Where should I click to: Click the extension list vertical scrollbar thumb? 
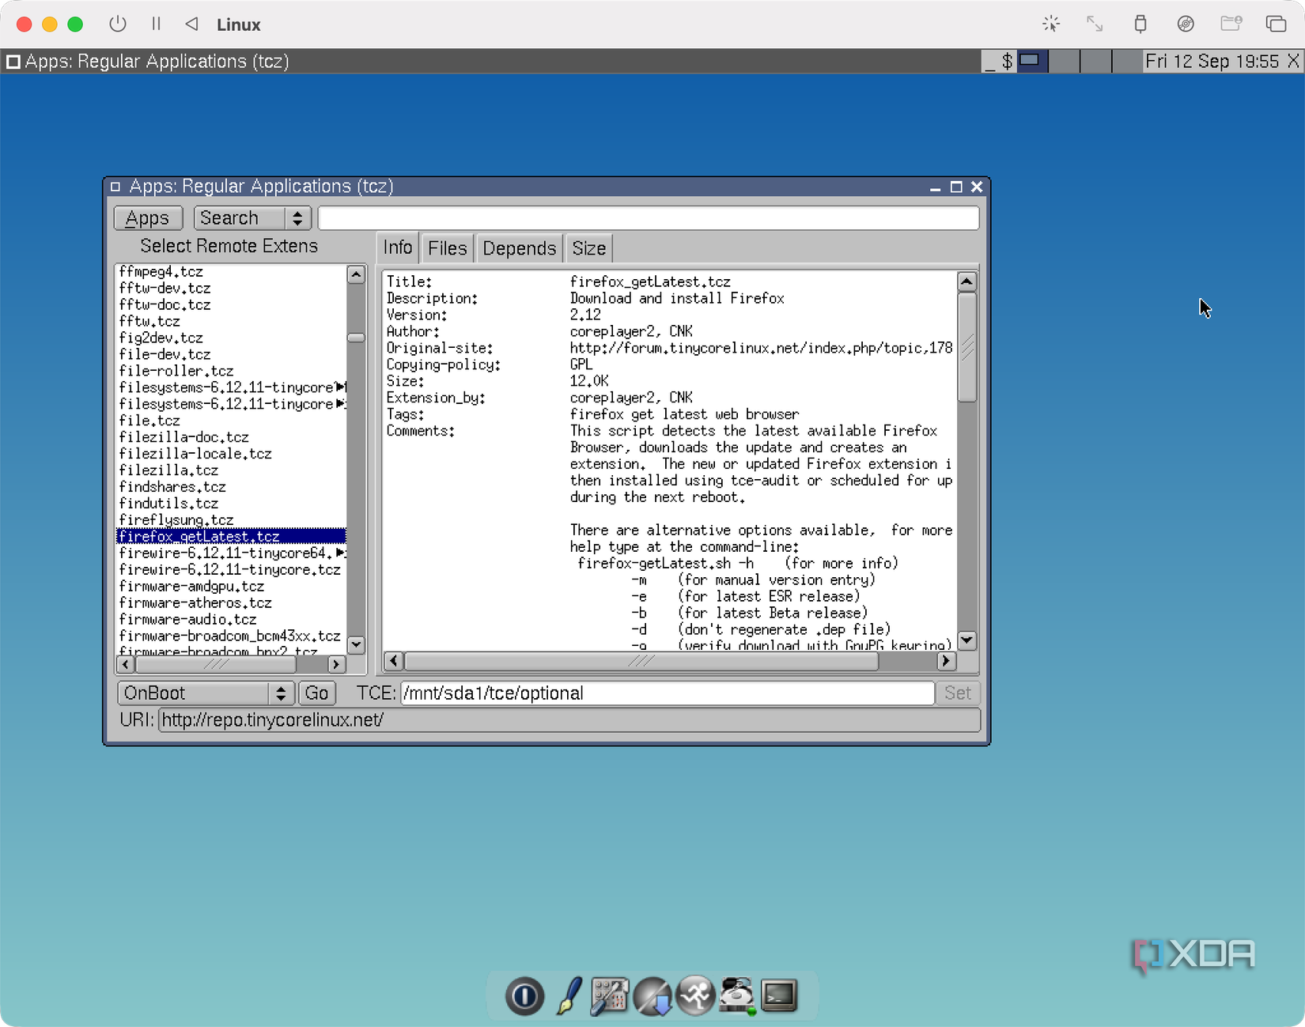pos(356,338)
